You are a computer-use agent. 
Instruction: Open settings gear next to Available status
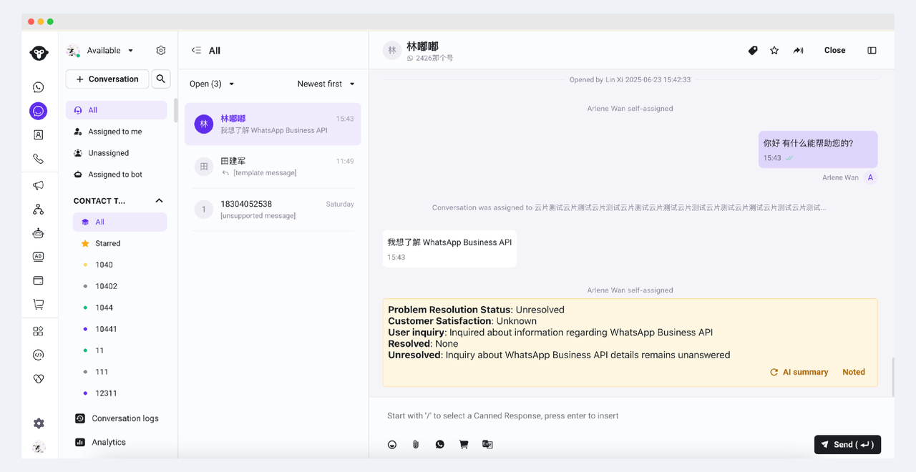click(x=161, y=51)
